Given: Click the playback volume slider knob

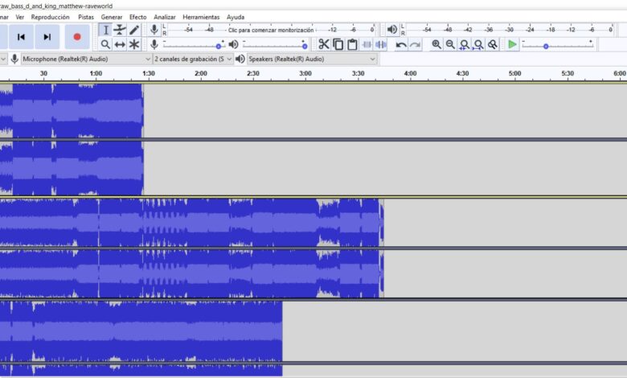Looking at the screenshot, I should click(x=305, y=47).
